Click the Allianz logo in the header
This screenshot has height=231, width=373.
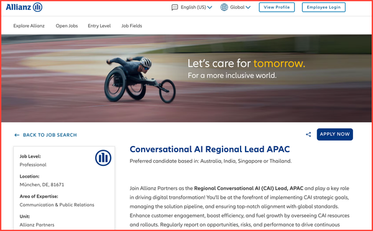coord(24,7)
